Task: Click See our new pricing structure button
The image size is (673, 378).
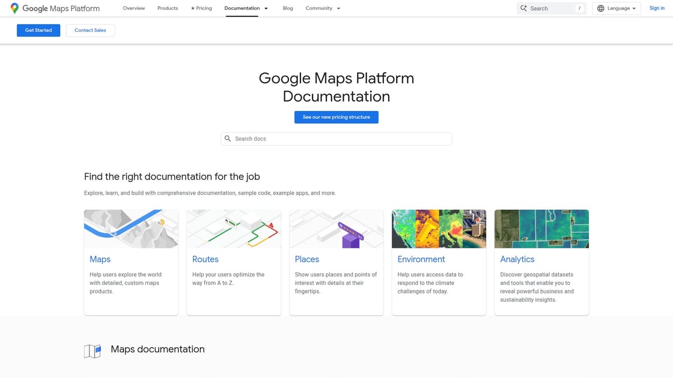Action: [x=336, y=117]
